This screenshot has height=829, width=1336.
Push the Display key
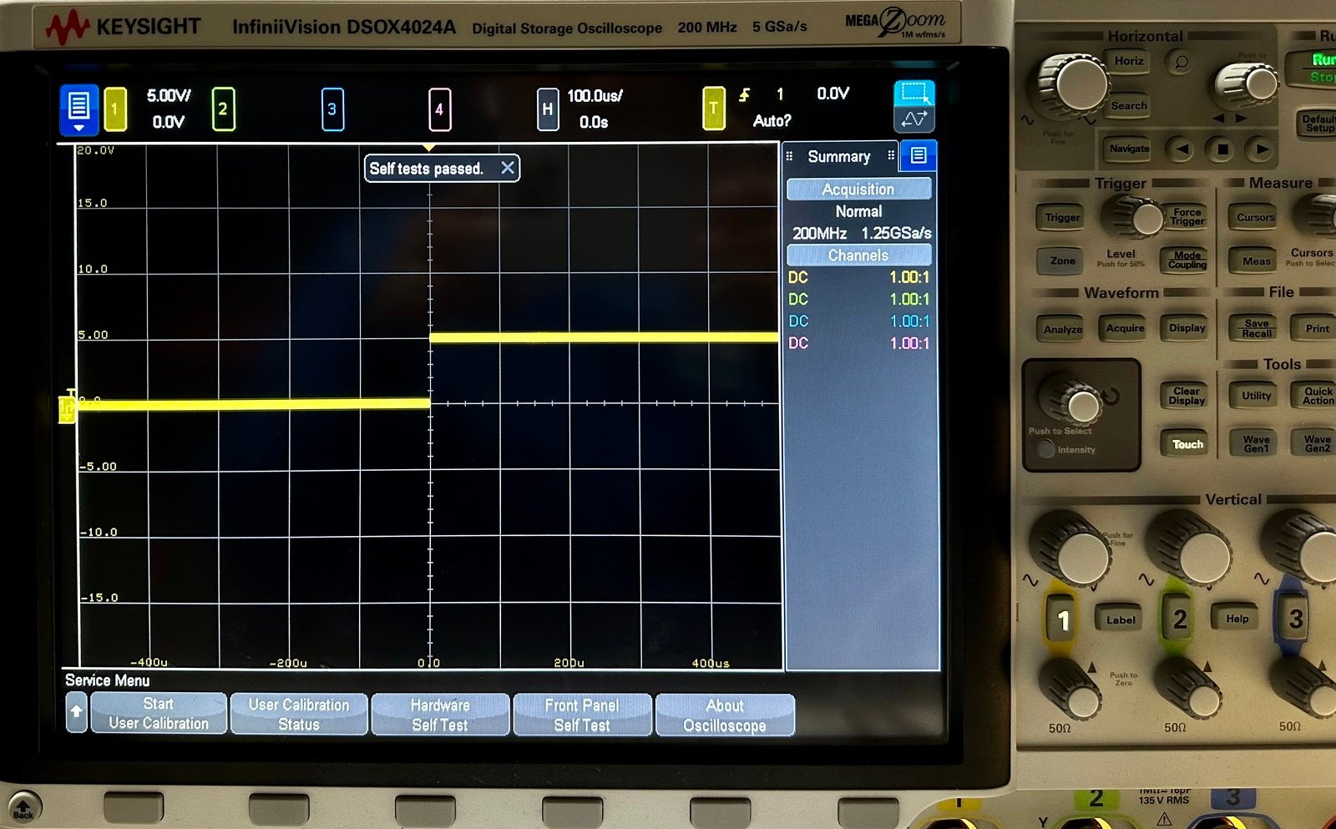tap(1187, 328)
